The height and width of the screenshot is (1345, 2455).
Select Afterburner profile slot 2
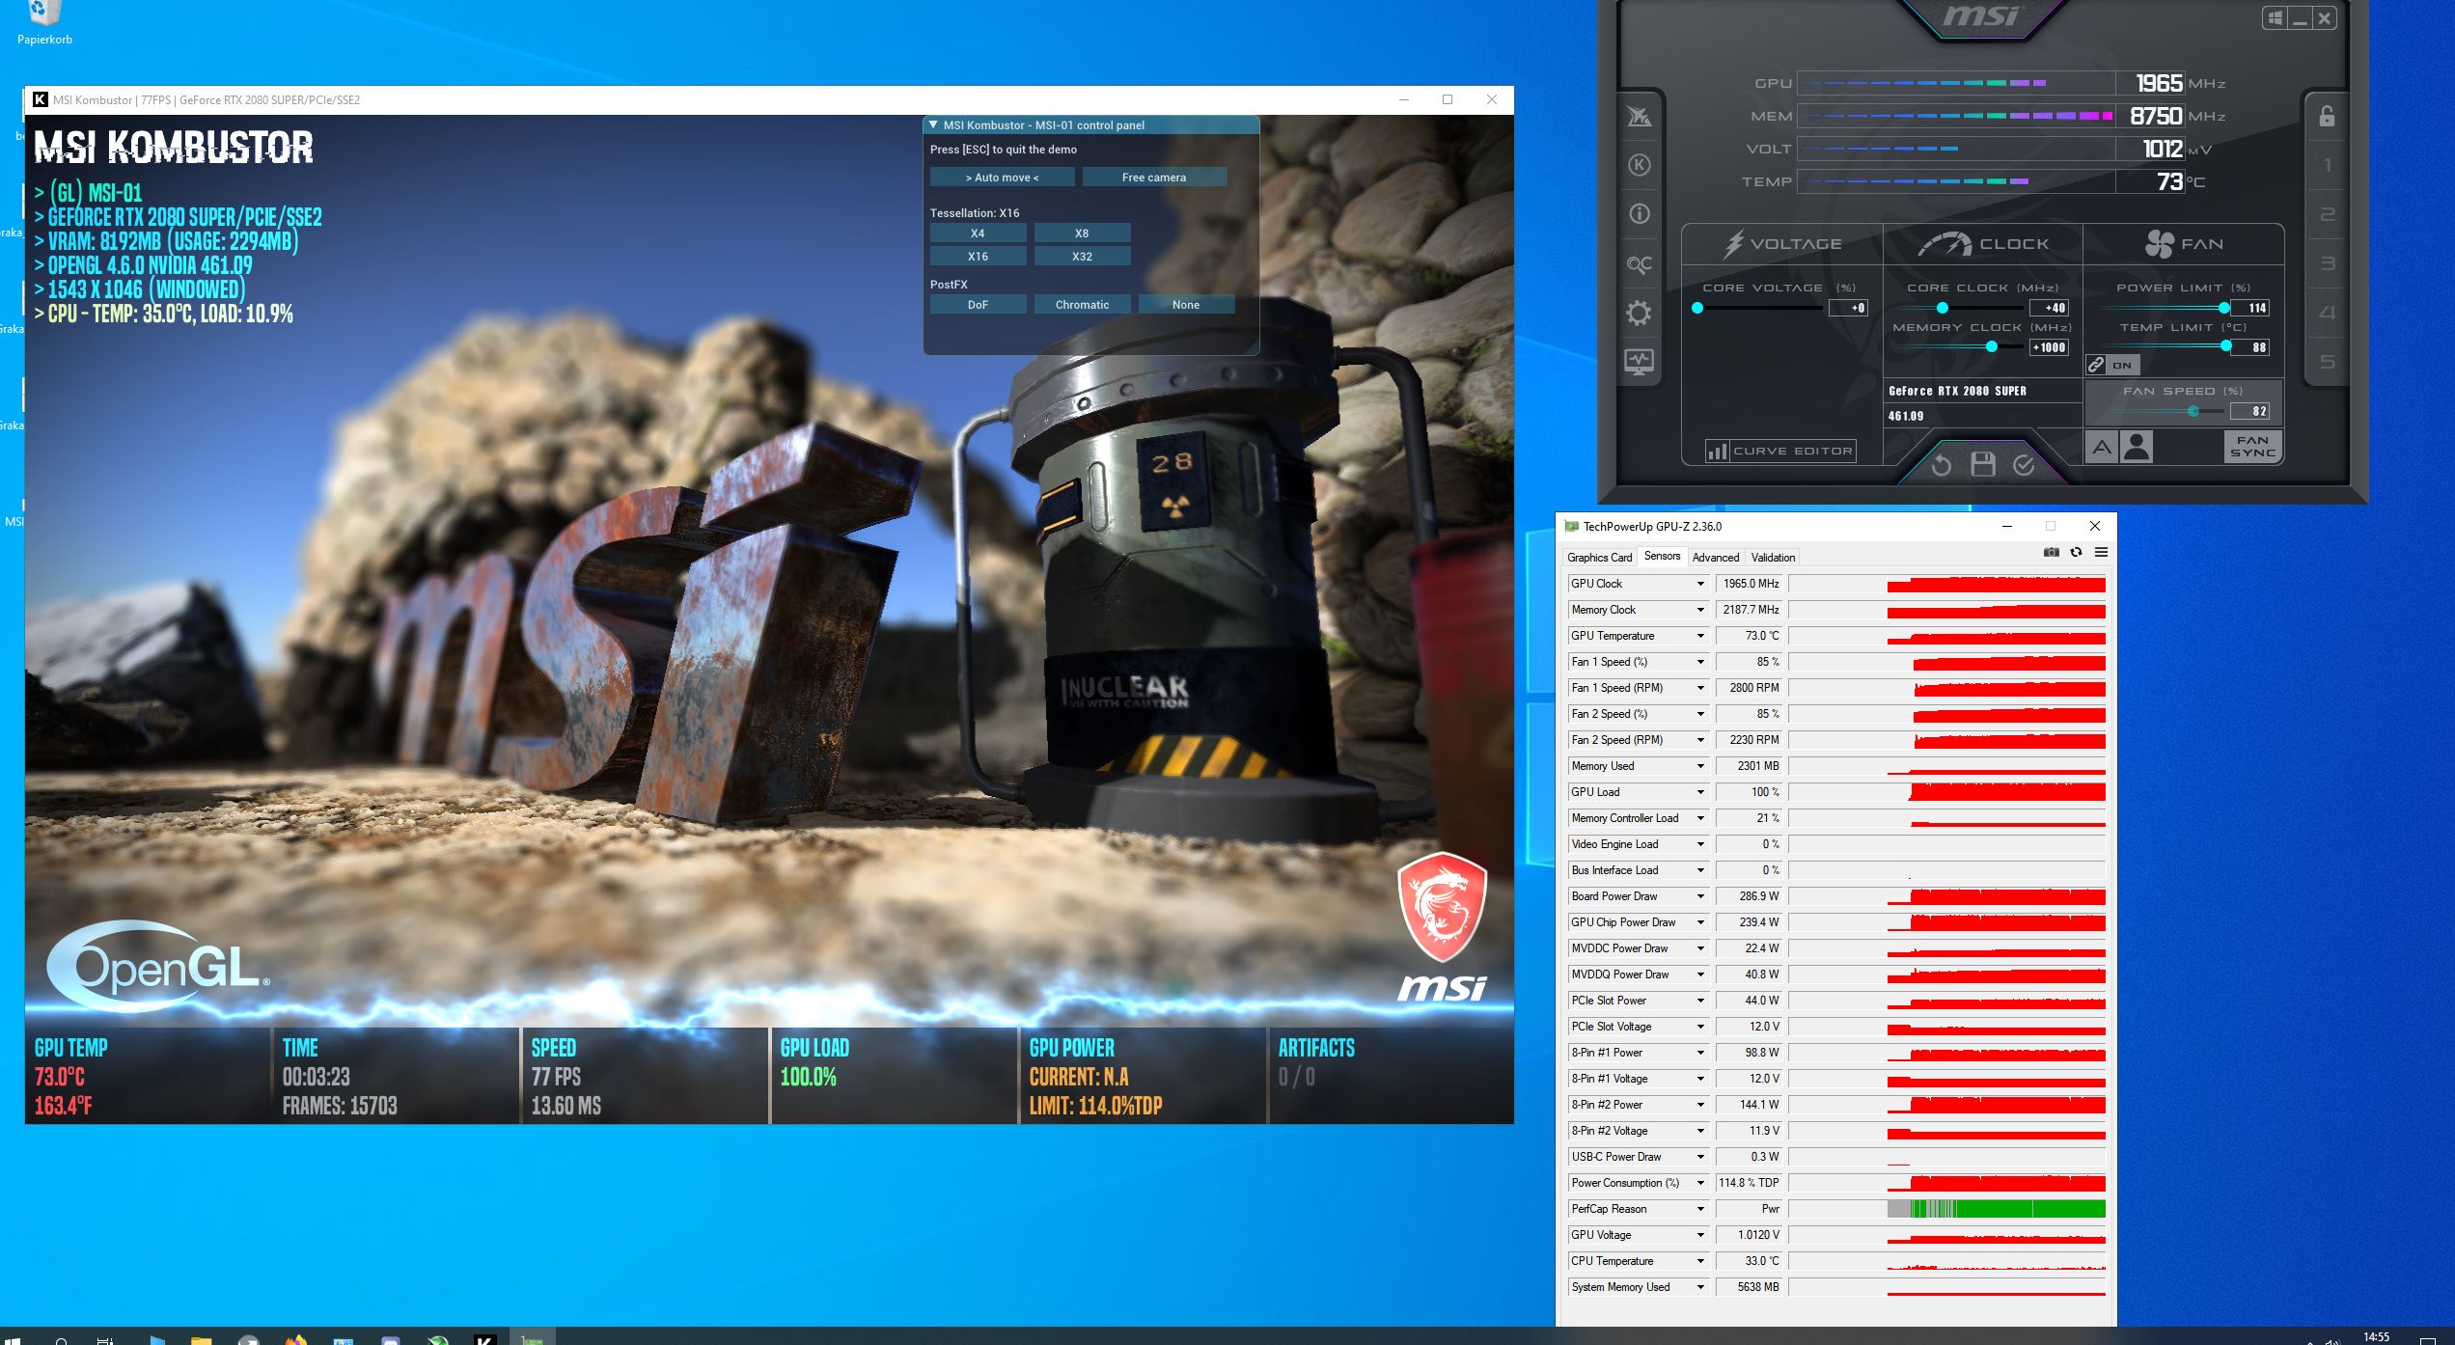point(2327,214)
